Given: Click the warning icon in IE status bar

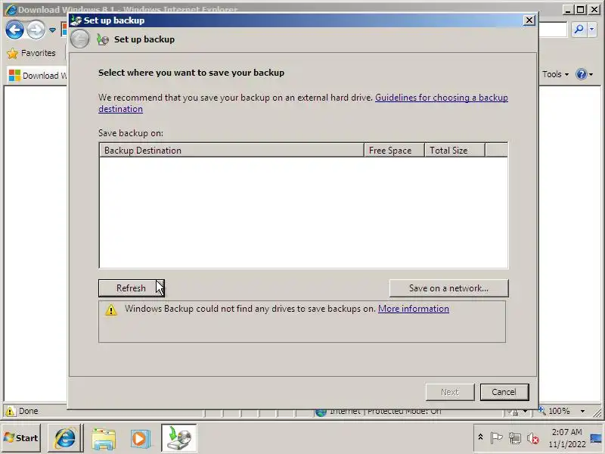Looking at the screenshot, I should (x=11, y=411).
